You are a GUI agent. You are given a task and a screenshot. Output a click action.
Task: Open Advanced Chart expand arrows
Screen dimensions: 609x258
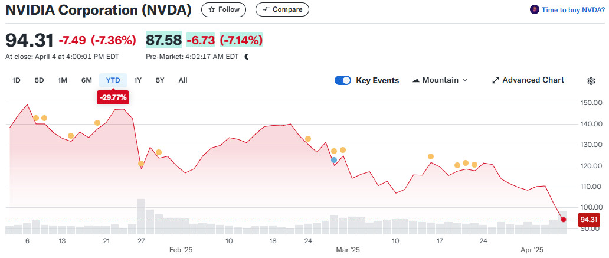point(496,80)
